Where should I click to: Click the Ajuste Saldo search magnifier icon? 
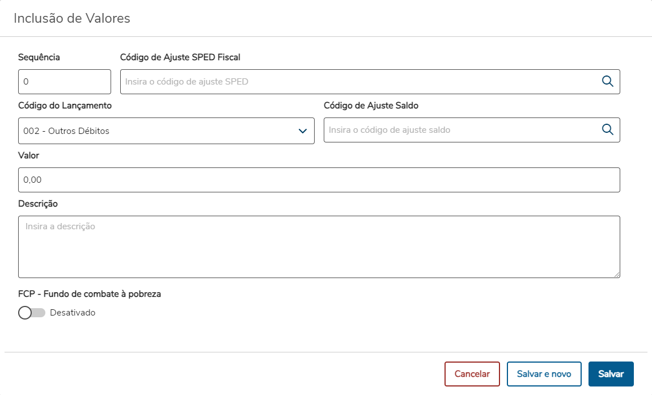click(x=607, y=129)
